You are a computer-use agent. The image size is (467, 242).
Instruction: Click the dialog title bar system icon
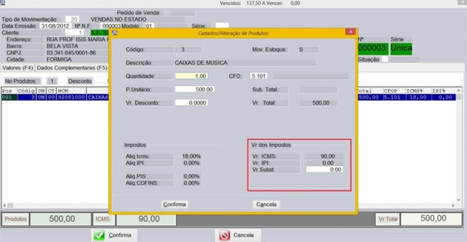point(115,33)
